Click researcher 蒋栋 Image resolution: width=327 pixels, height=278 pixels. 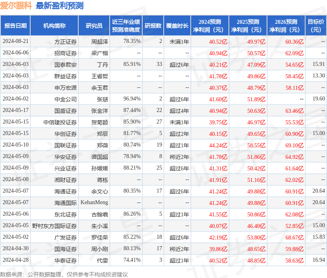click(x=103, y=180)
